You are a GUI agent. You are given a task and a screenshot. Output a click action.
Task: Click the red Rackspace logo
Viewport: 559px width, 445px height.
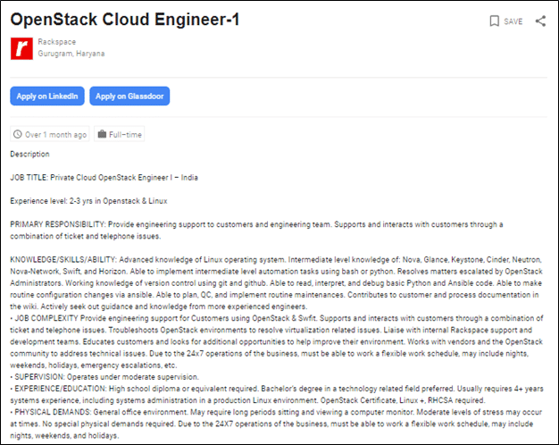pyautogui.click(x=21, y=48)
